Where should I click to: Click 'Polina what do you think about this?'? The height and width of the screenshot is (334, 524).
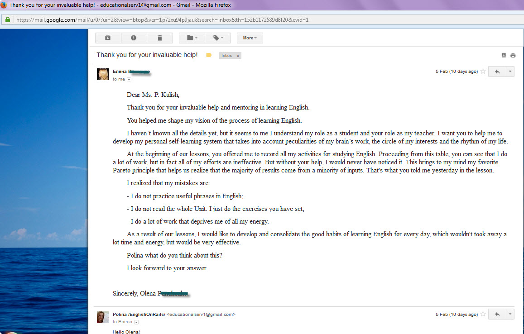[174, 256]
